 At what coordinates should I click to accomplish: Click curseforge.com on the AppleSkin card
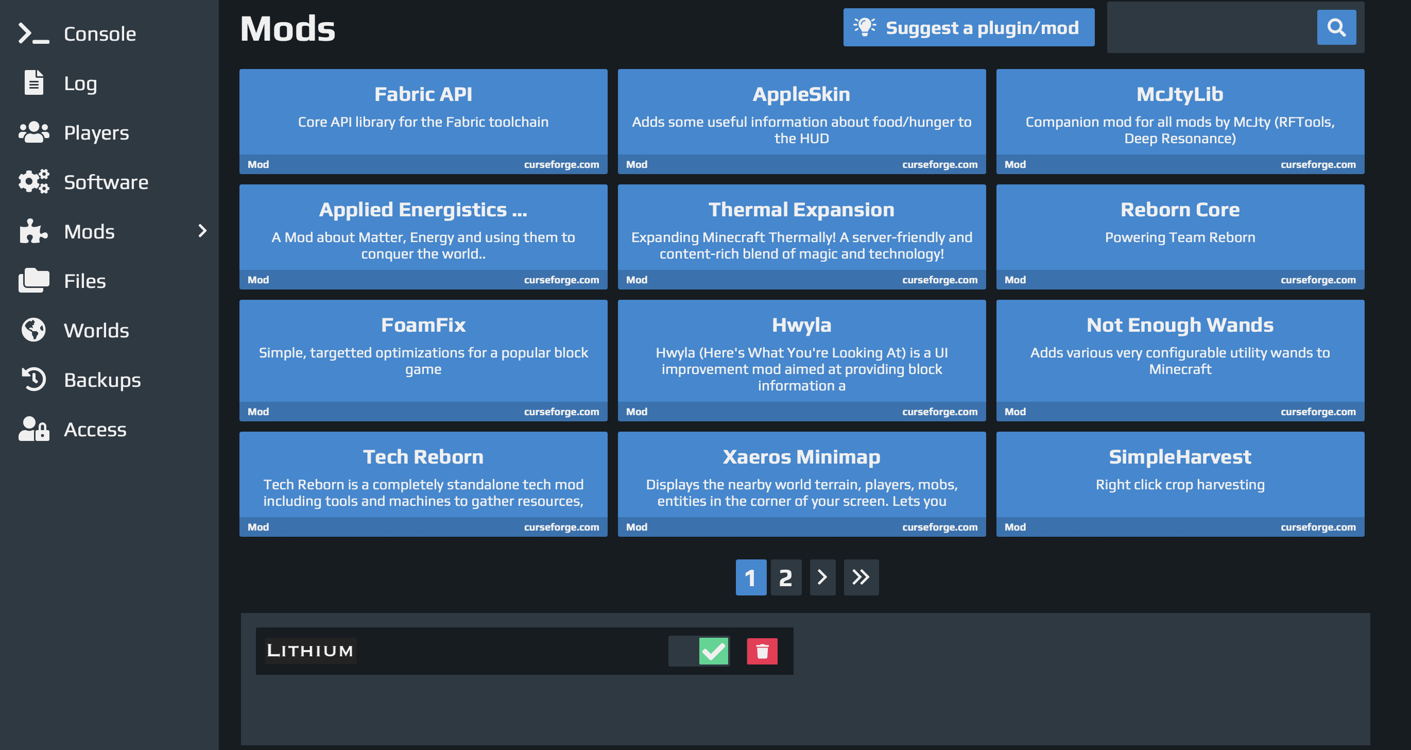[x=940, y=164]
